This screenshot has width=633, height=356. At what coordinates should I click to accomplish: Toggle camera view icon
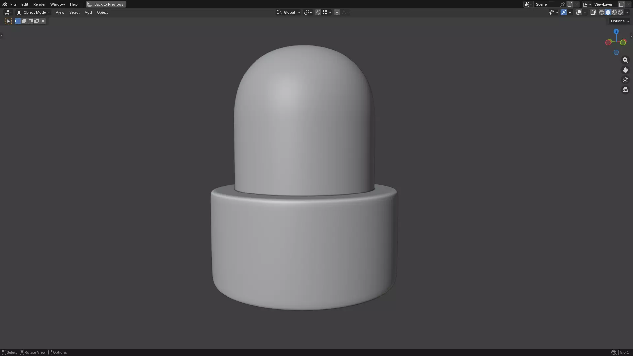pos(625,80)
